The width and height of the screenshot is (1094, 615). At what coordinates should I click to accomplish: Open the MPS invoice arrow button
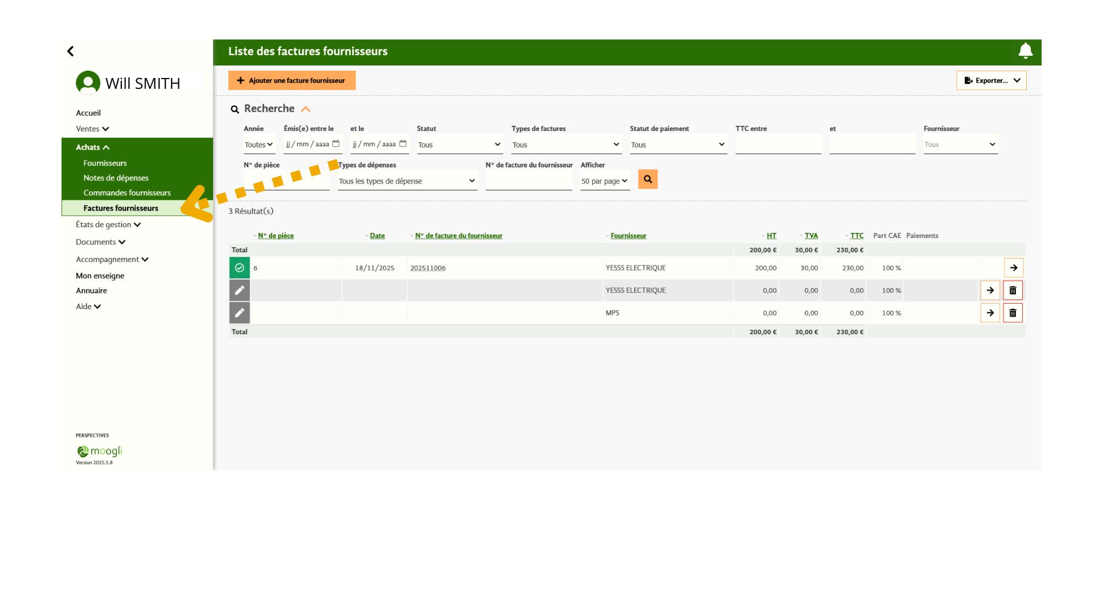[990, 313]
